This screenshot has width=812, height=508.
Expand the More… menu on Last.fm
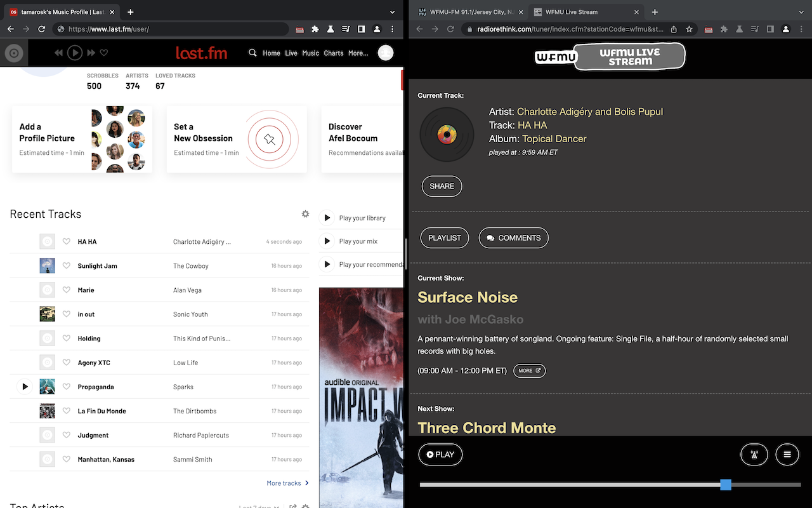point(358,53)
